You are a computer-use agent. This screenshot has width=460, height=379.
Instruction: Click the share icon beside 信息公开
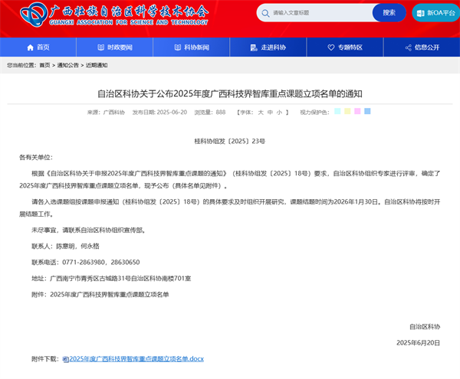(x=408, y=47)
